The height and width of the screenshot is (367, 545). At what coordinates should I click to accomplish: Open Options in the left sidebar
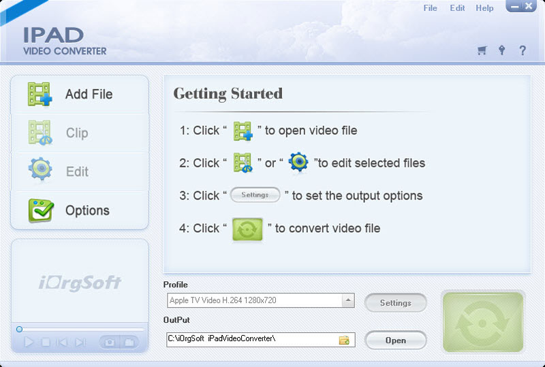(80, 210)
